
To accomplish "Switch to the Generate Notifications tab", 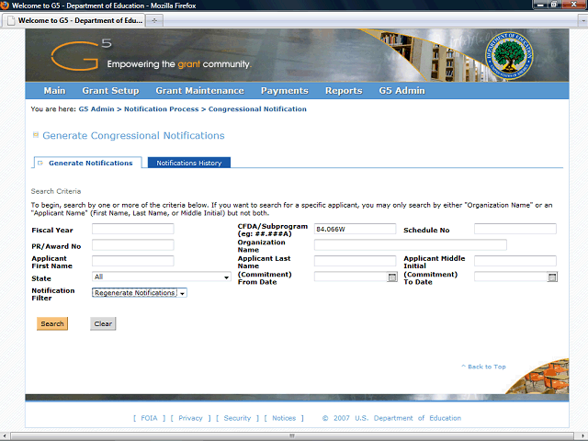I will pyautogui.click(x=88, y=163).
